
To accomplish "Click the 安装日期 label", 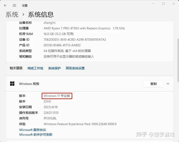I will tap(25, 107).
